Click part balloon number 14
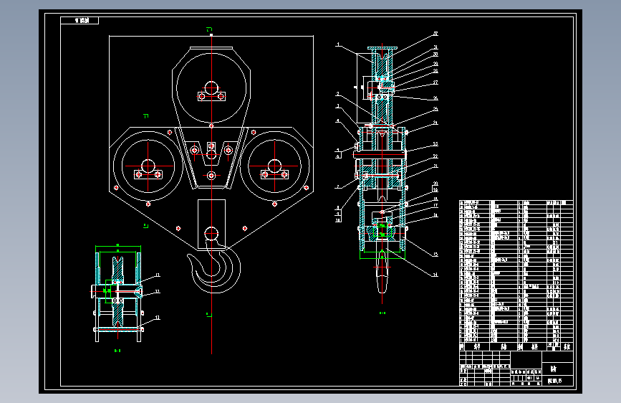The width and height of the screenshot is (621, 403). pos(435,275)
